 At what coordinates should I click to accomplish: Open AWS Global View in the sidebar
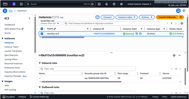point(14,29)
